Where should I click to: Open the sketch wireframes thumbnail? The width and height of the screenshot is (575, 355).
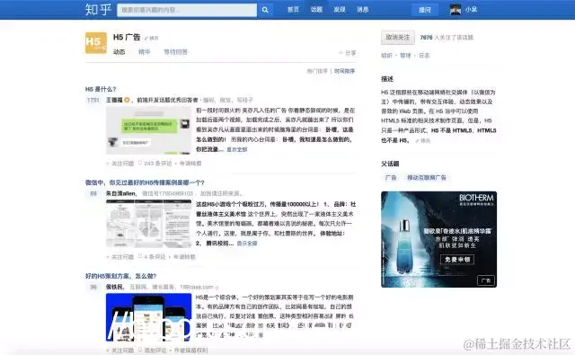[x=148, y=224]
